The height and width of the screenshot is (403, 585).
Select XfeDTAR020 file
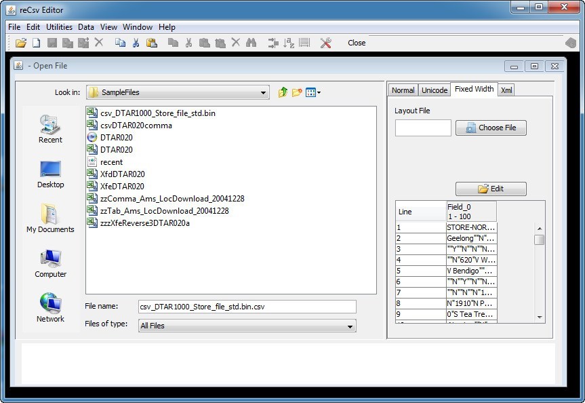pos(115,187)
